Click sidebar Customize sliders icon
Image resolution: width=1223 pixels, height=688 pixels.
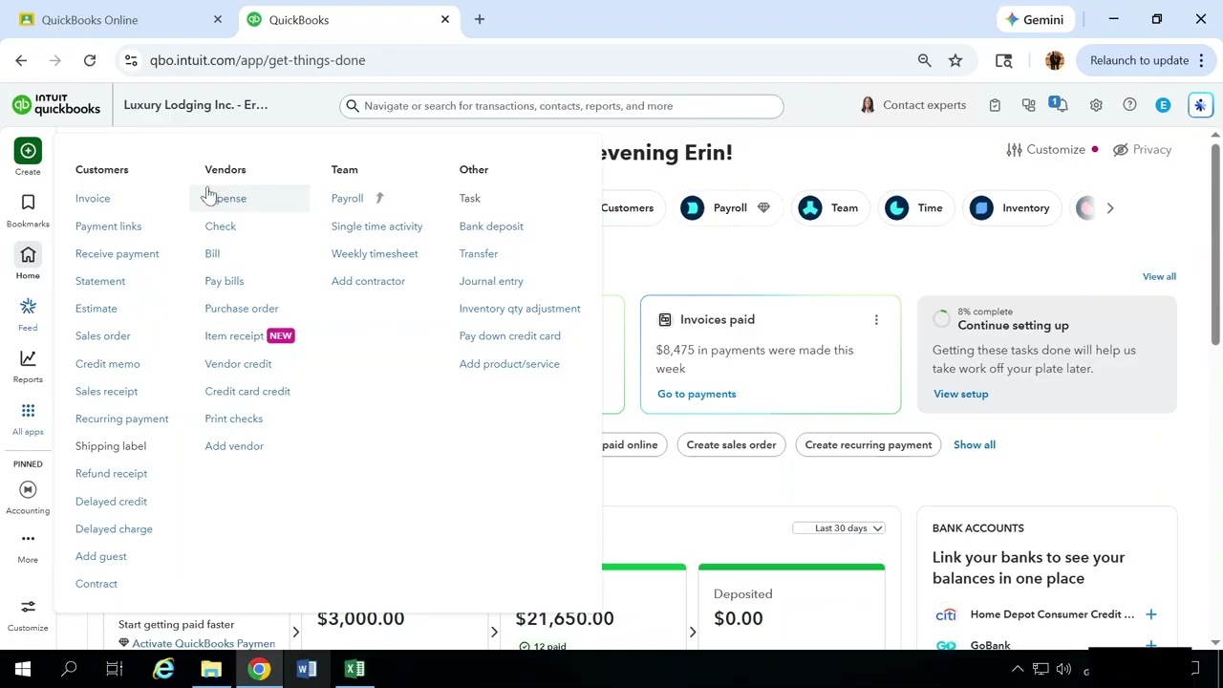coord(28,607)
